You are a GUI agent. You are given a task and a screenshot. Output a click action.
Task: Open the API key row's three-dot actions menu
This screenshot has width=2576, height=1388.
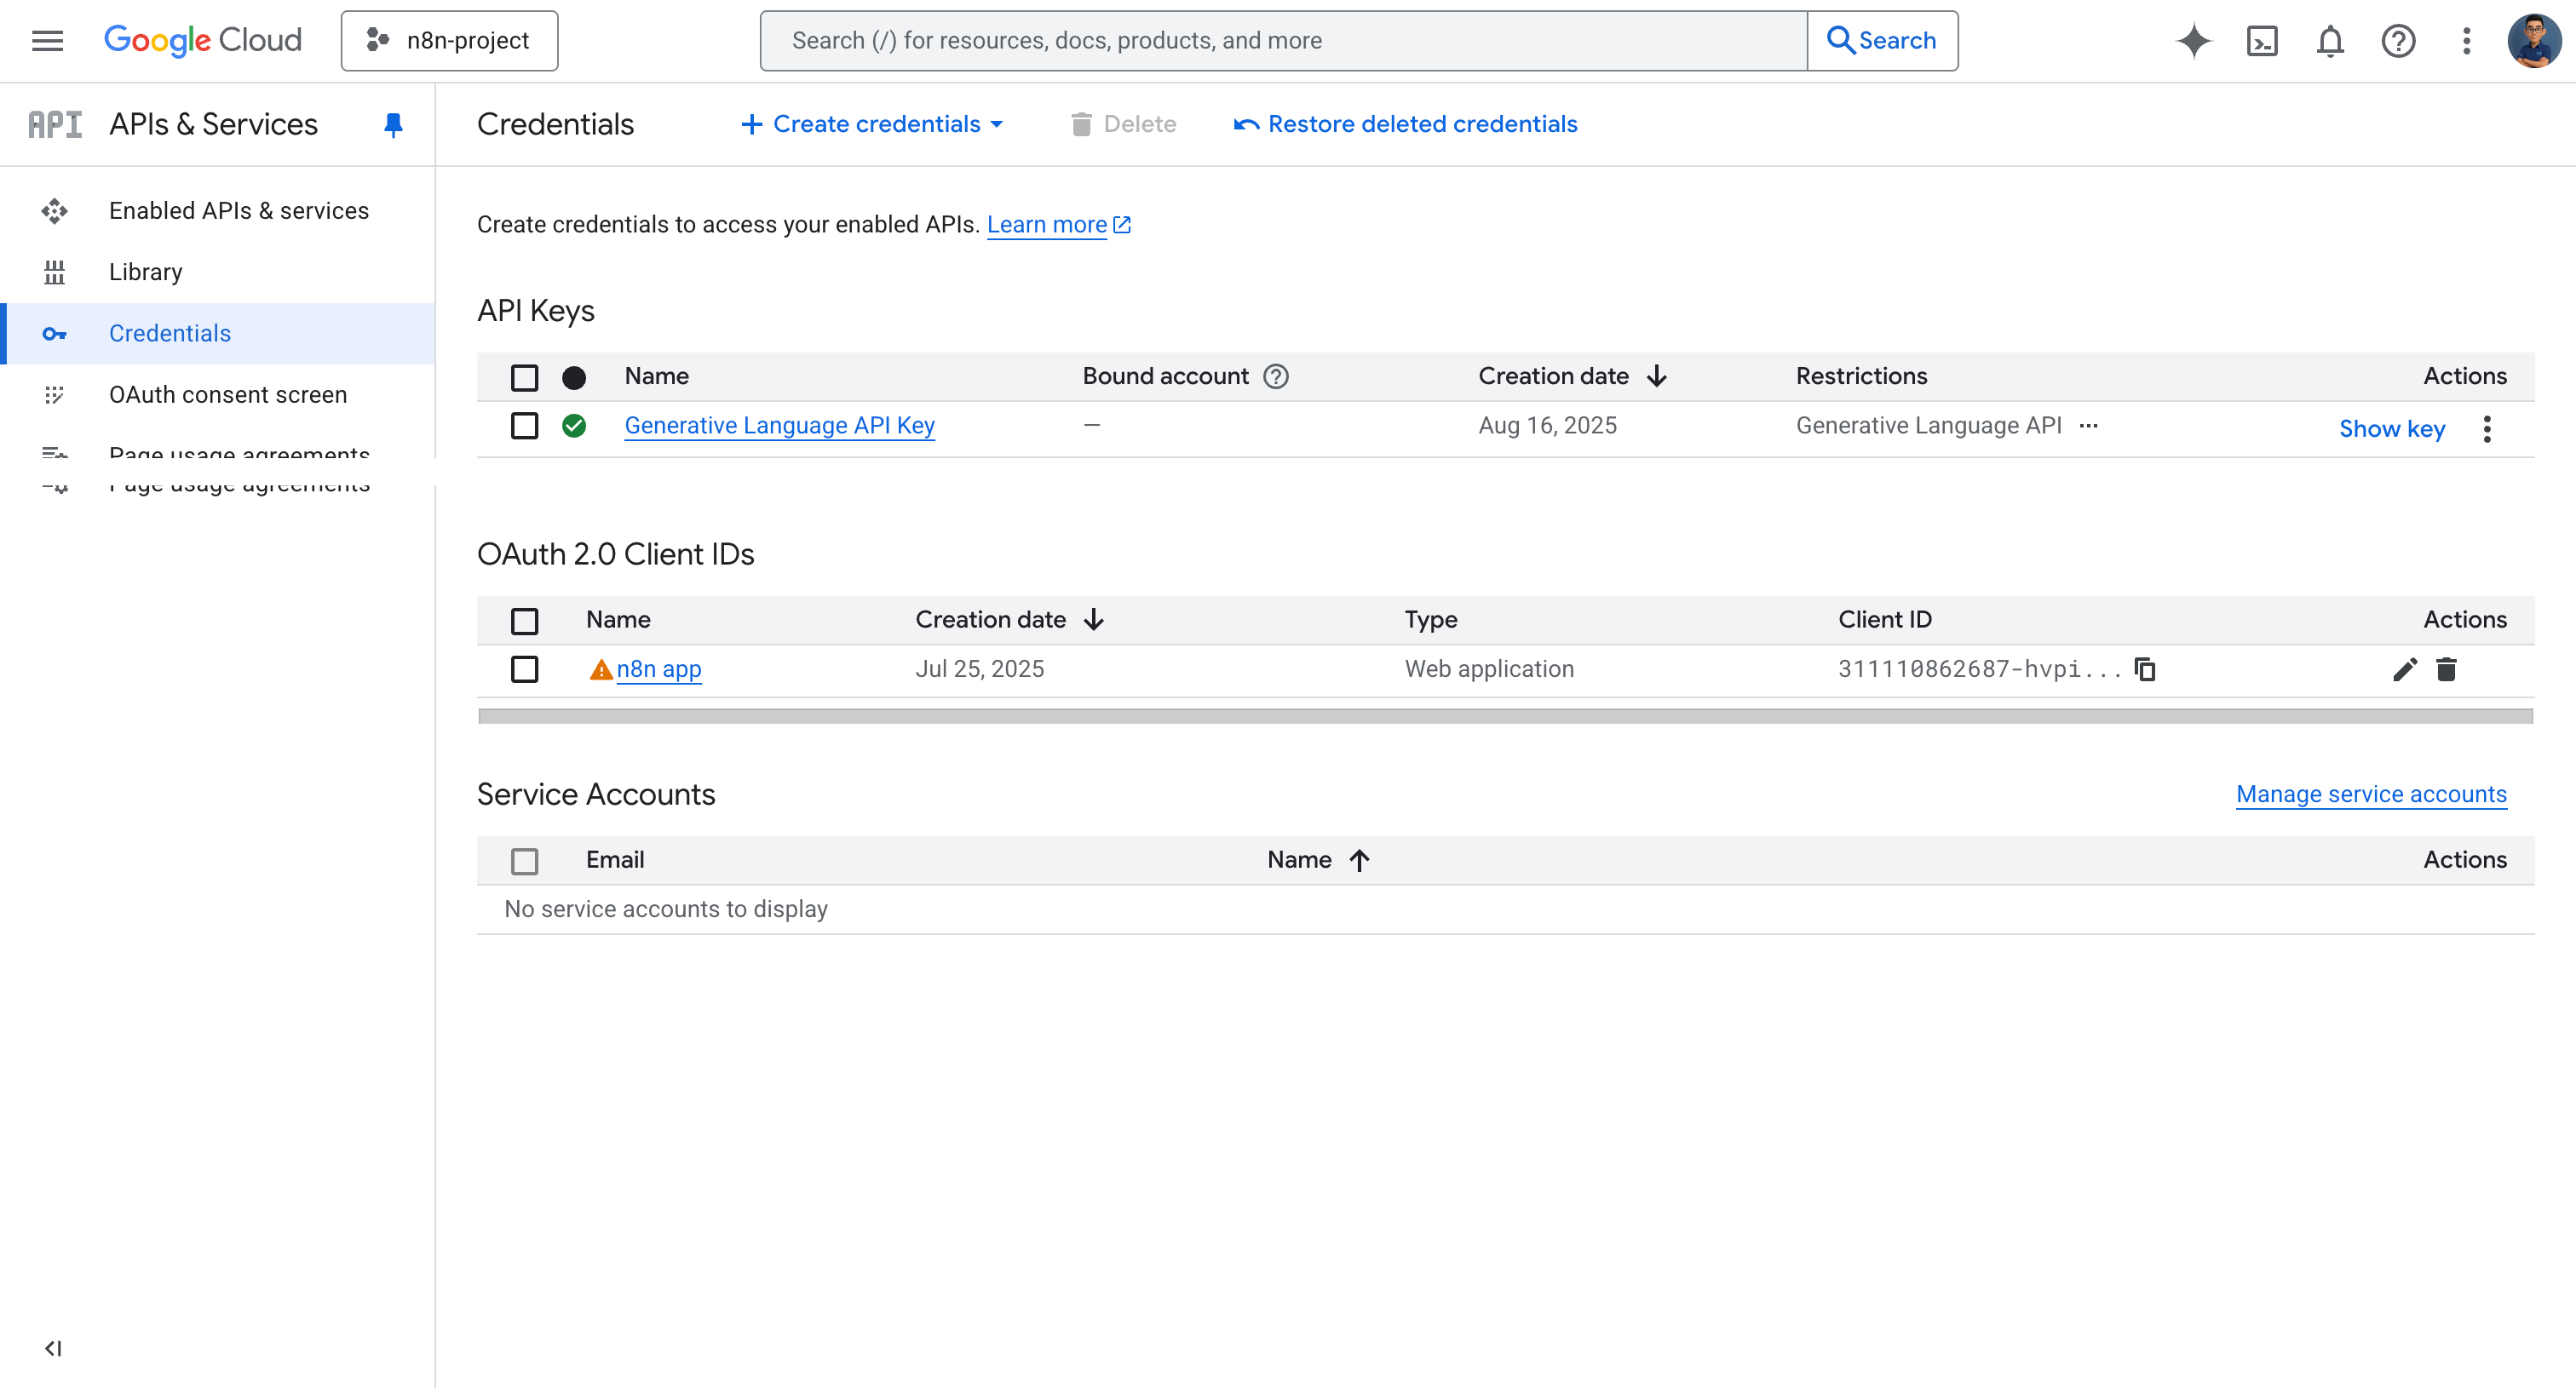[2486, 428]
